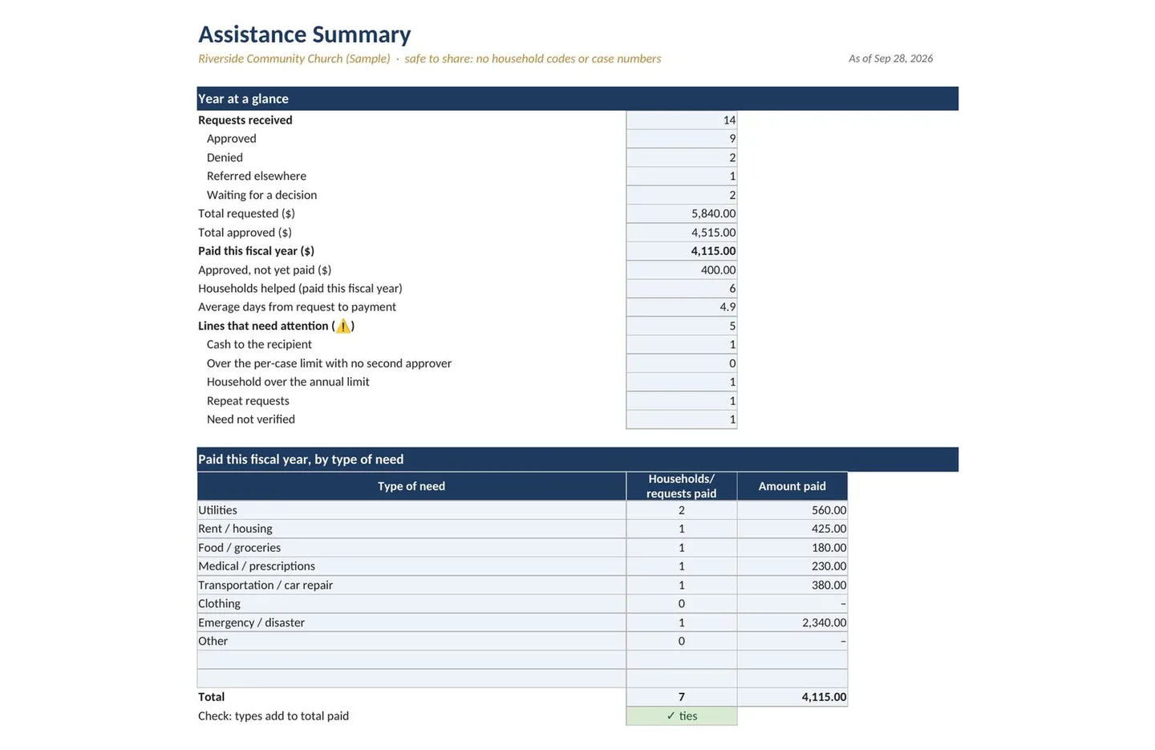The width and height of the screenshot is (1155, 750).
Task: Select the Approved count cell showing 9
Action: click(682, 139)
